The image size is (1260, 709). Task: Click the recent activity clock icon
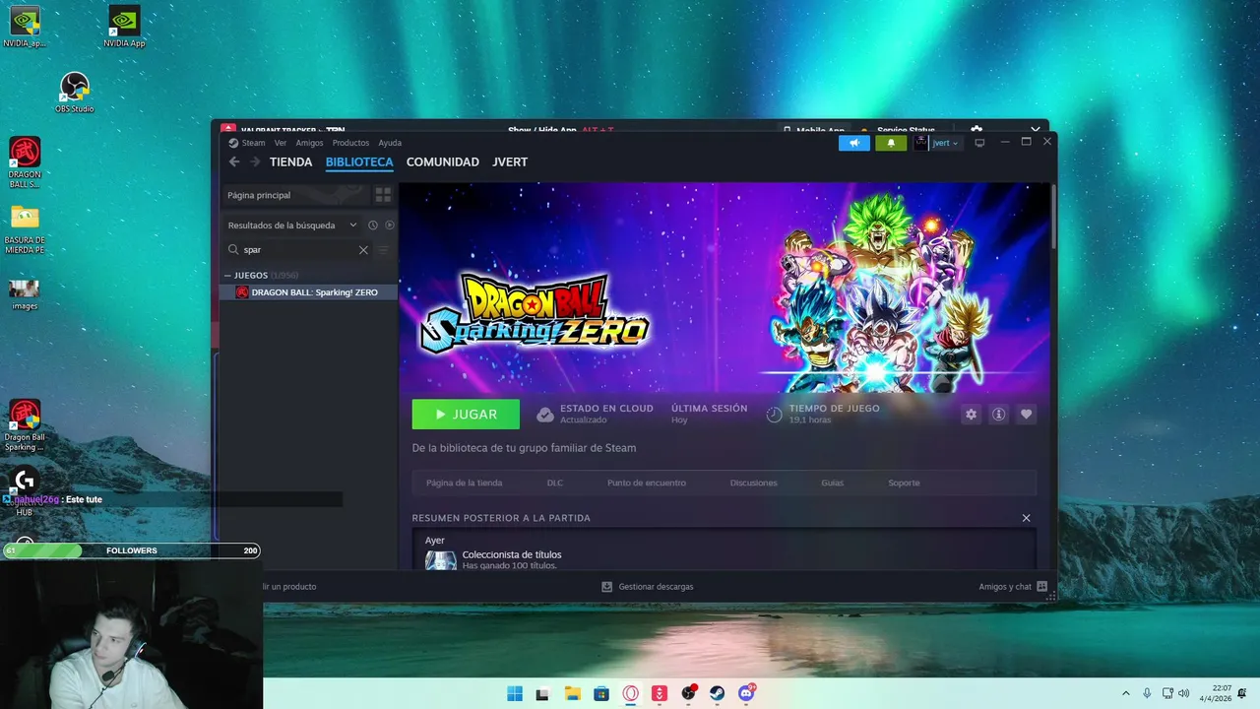tap(373, 226)
